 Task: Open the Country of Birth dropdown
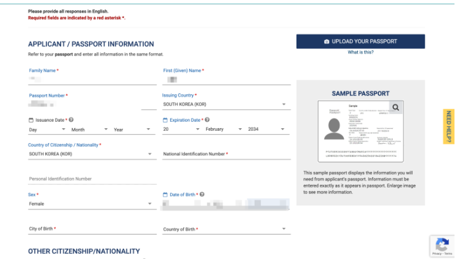point(226,229)
